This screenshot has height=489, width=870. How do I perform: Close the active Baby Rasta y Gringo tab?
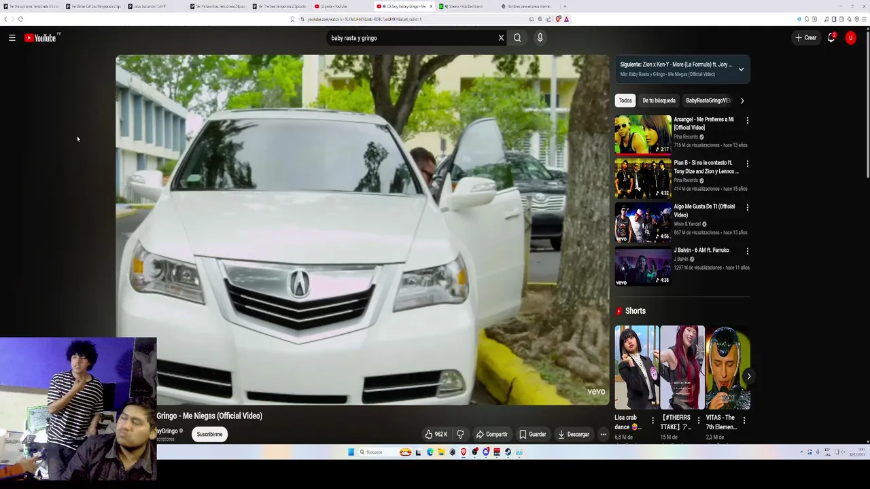click(x=431, y=6)
